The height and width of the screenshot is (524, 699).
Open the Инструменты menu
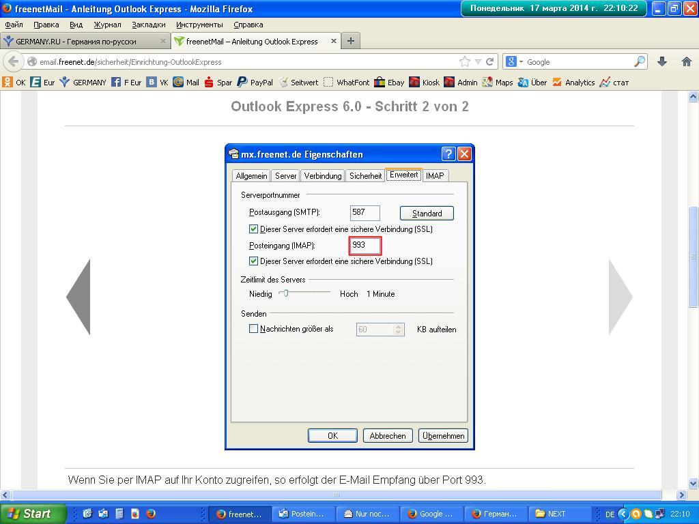tap(199, 25)
